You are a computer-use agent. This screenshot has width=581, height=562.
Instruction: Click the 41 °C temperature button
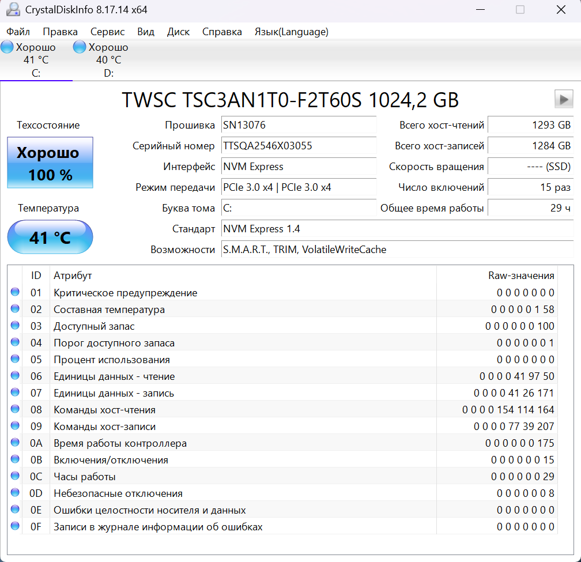pos(50,236)
